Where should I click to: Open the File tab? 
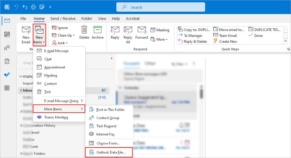pos(23,19)
